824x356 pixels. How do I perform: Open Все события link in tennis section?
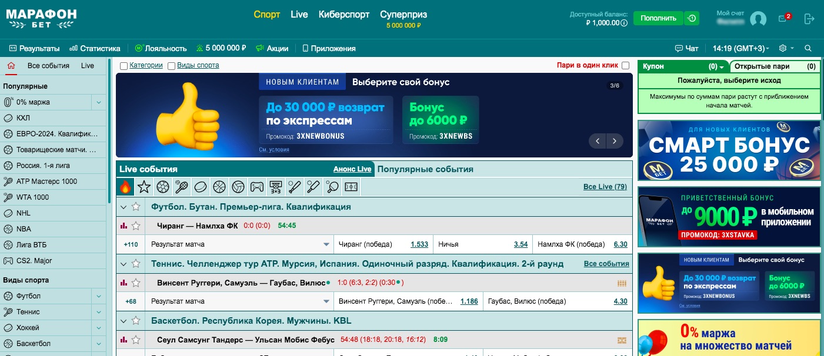pyautogui.click(x=606, y=264)
